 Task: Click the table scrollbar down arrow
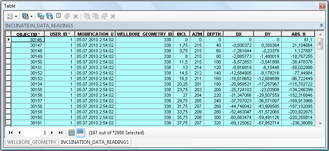tap(320, 124)
